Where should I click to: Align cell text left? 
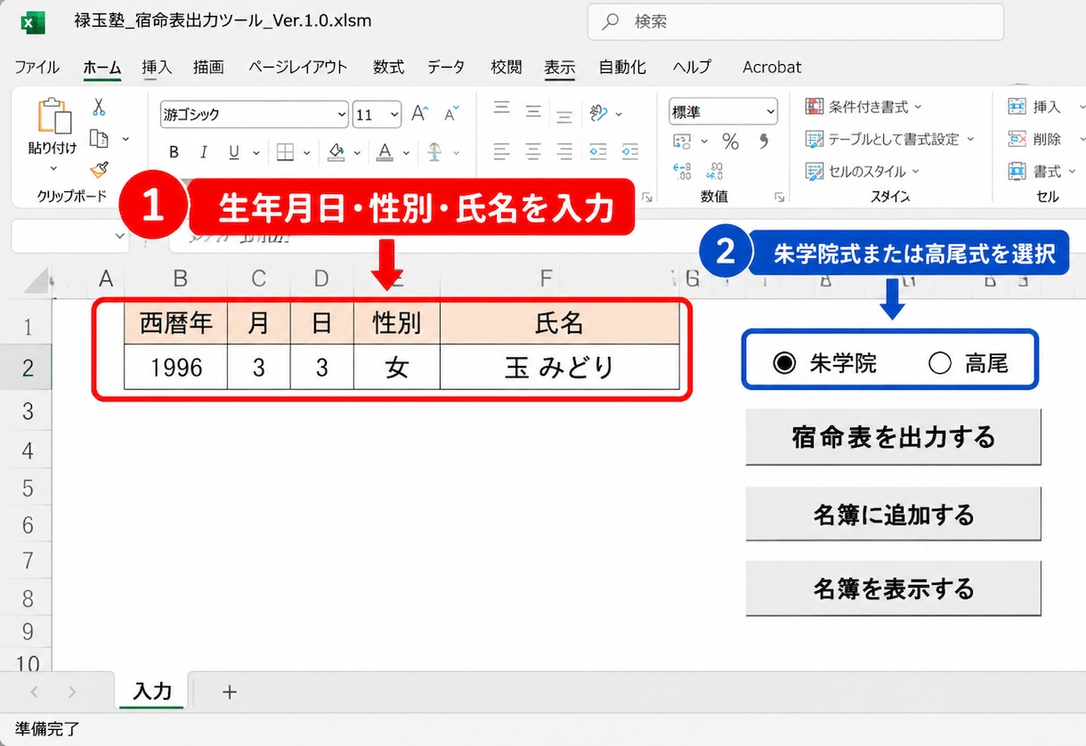(502, 150)
